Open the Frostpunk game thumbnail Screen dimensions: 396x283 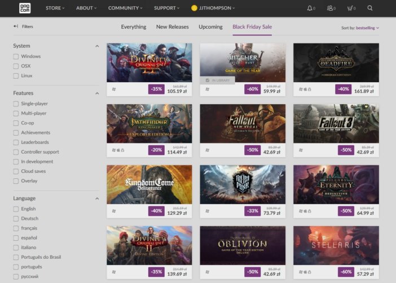tap(243, 185)
